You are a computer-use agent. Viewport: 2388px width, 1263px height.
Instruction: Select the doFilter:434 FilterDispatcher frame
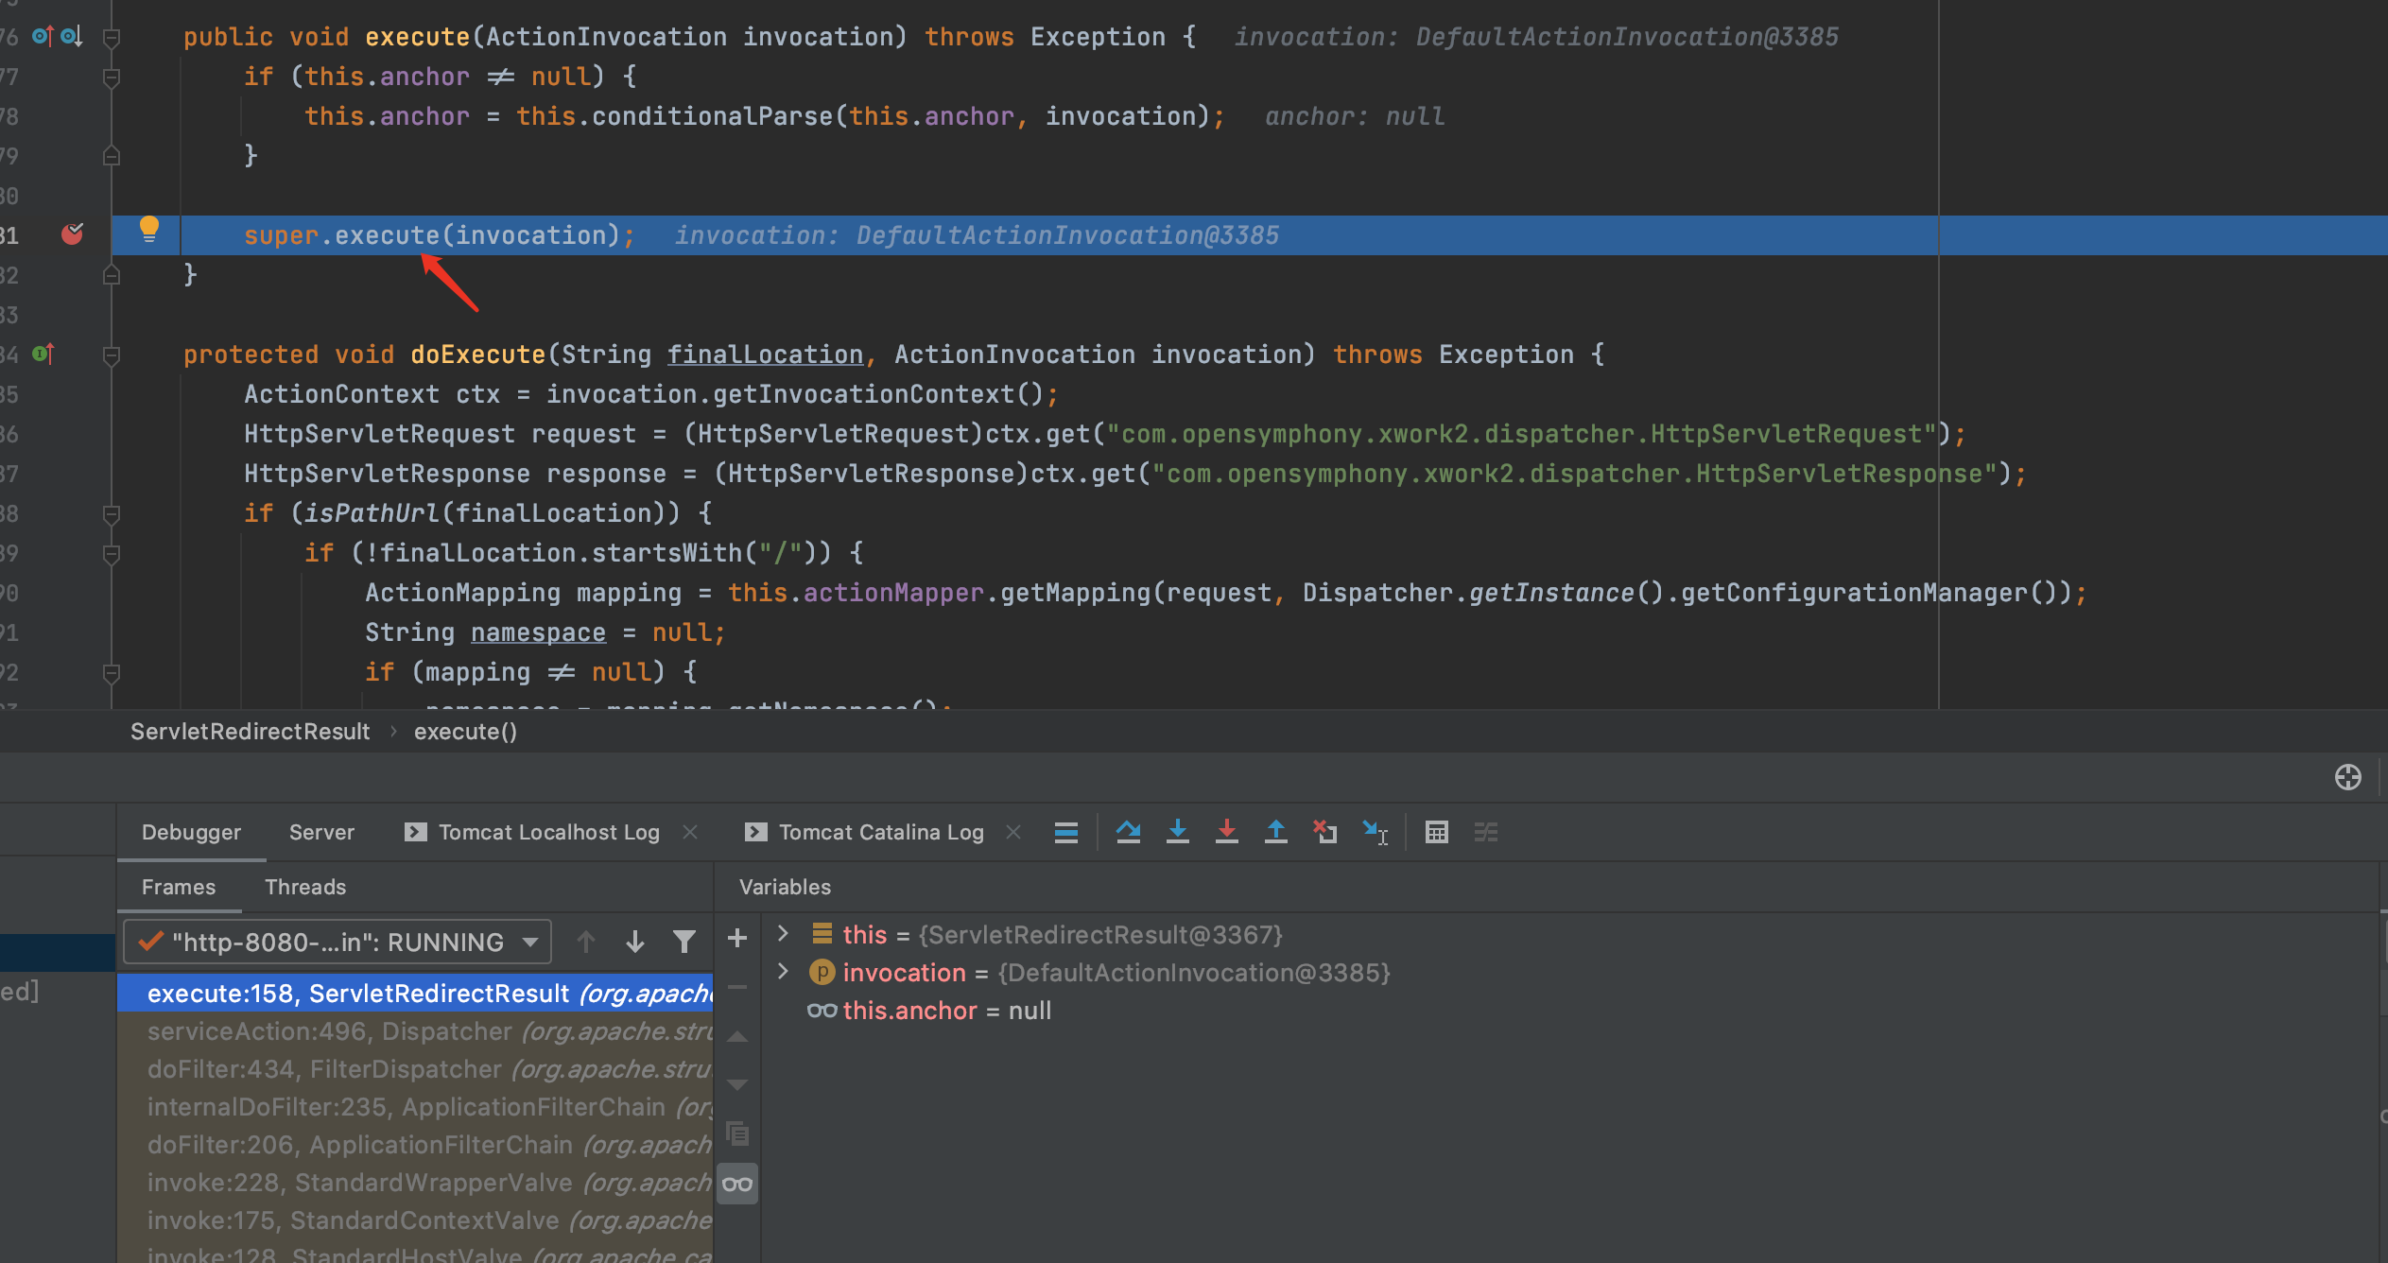(415, 1068)
